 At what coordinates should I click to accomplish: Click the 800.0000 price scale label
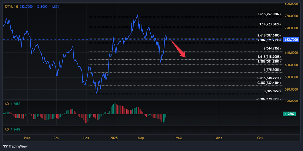coord(293,4)
